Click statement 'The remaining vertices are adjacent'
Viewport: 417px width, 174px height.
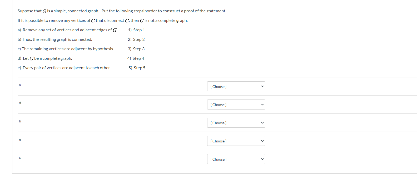(x=66, y=49)
